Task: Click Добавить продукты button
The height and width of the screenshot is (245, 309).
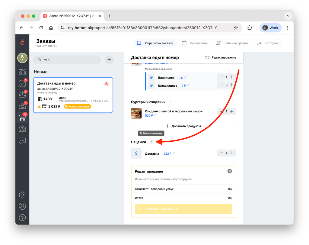Action: pyautogui.click(x=183, y=126)
